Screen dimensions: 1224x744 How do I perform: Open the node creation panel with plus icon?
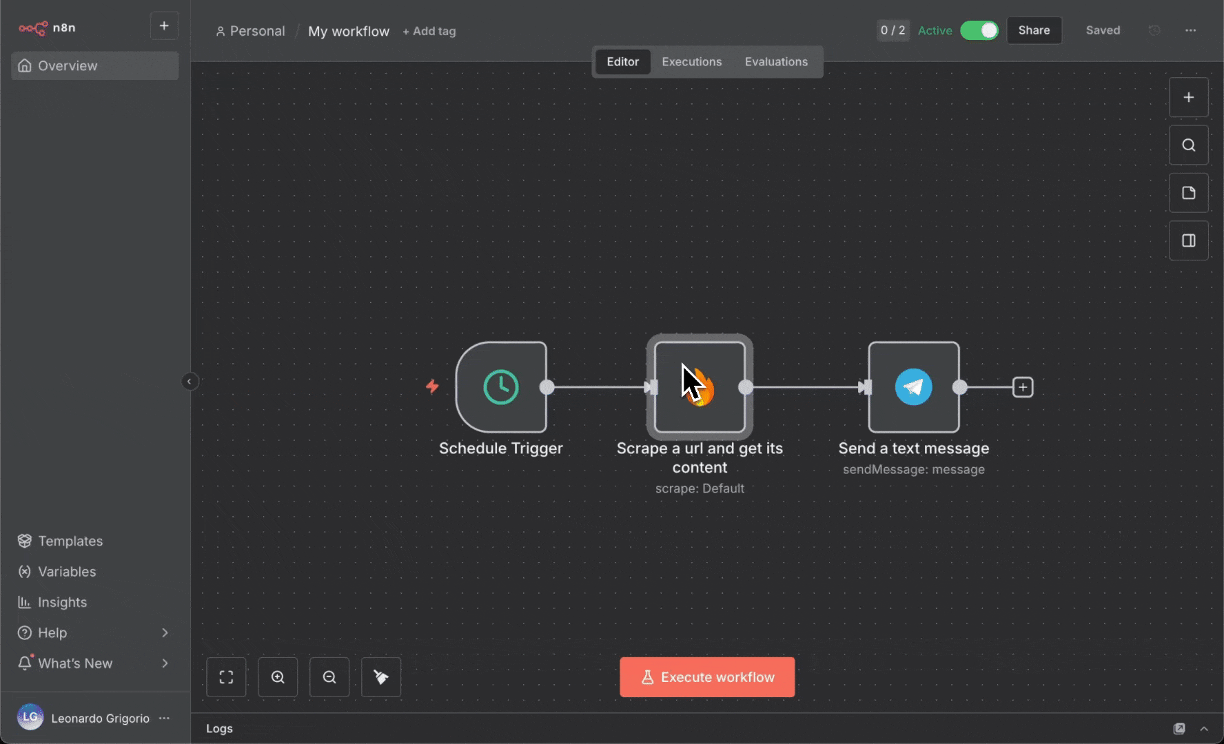[x=1189, y=96]
